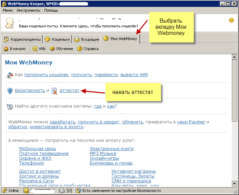Image resolution: width=239 pixels, height=195 pixels.
Task: Click the Wiki star icon
Action: (x=35, y=49)
